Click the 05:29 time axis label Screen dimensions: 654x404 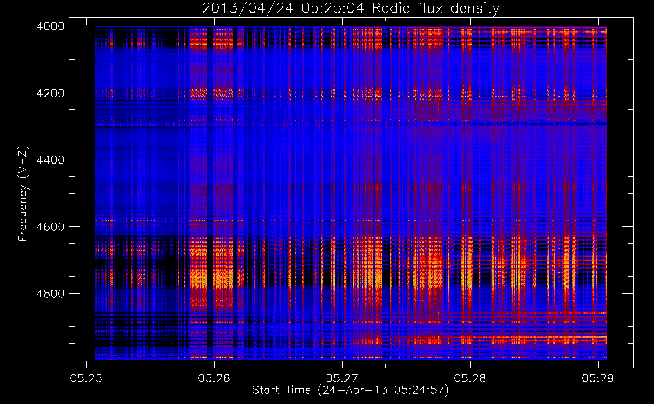(598, 378)
